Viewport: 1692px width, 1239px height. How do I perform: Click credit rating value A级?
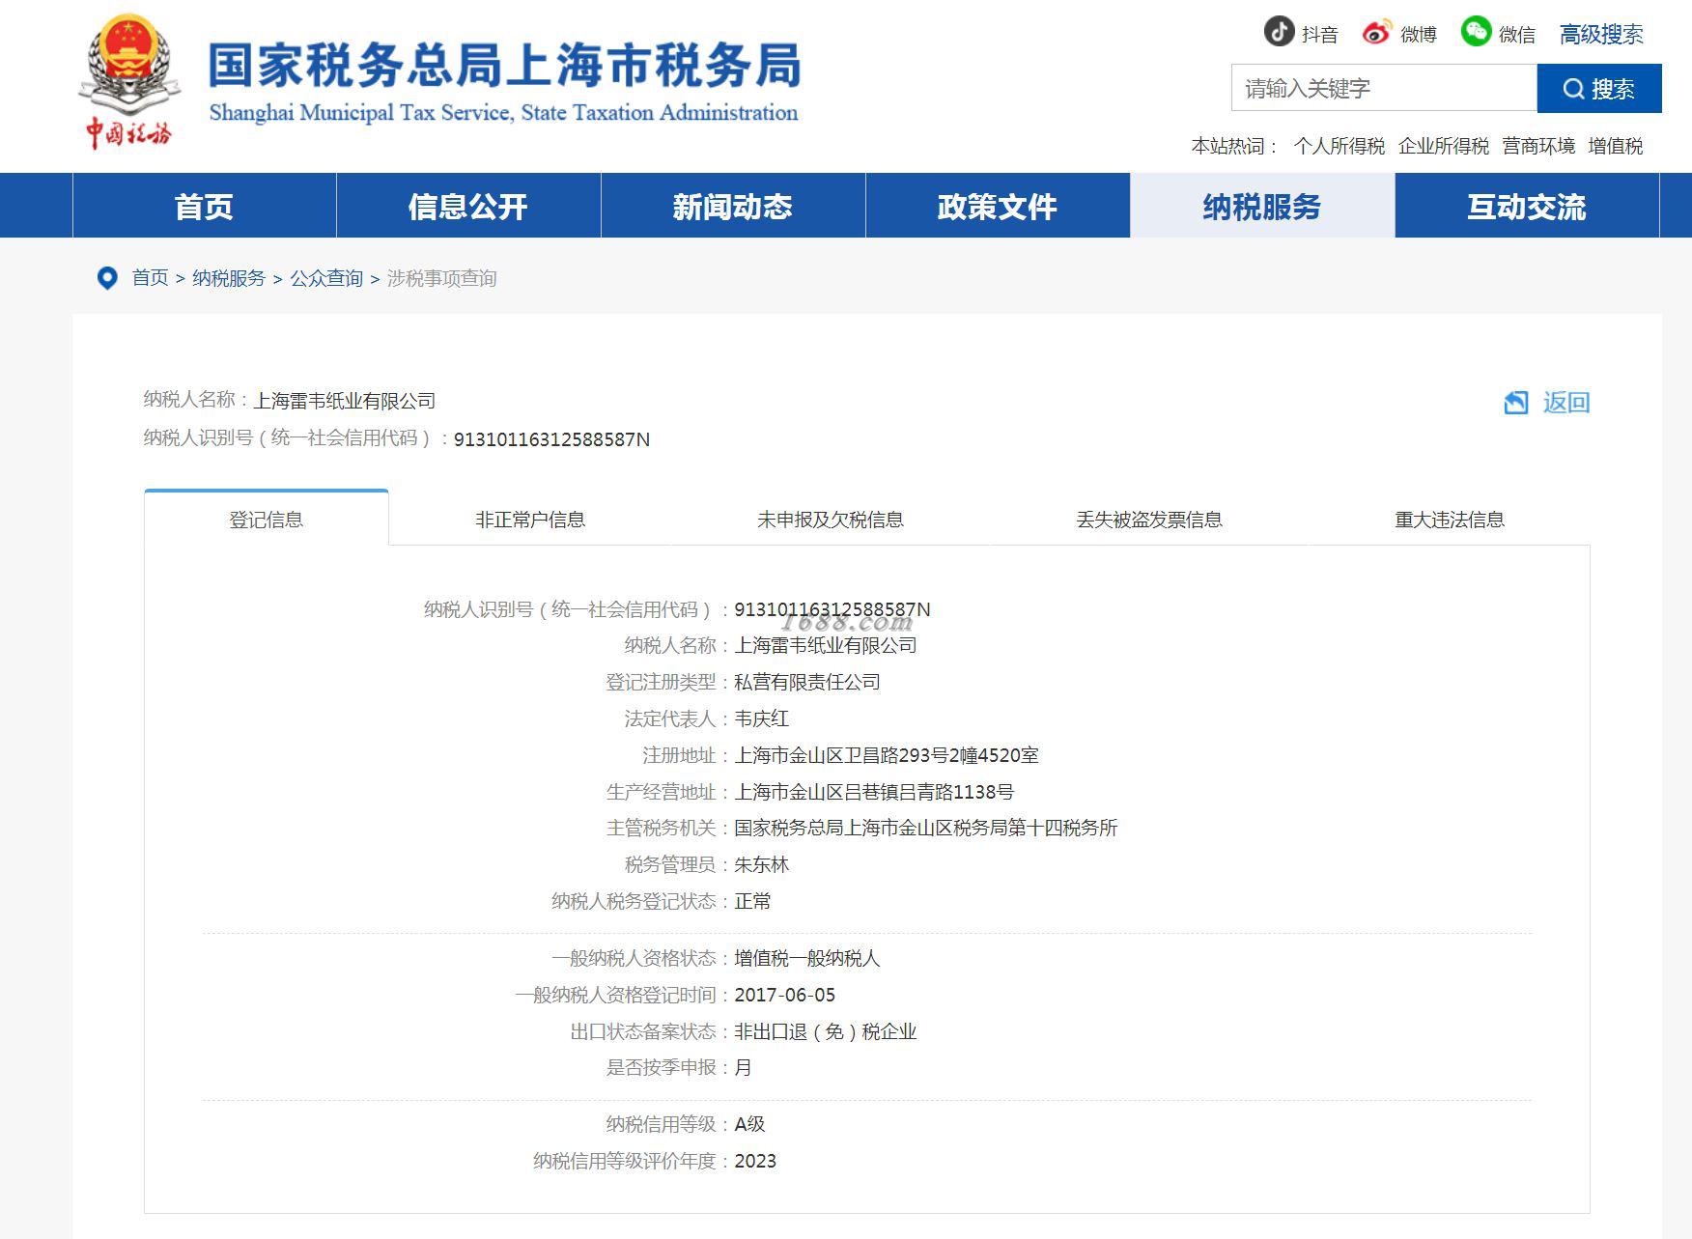749,1124
